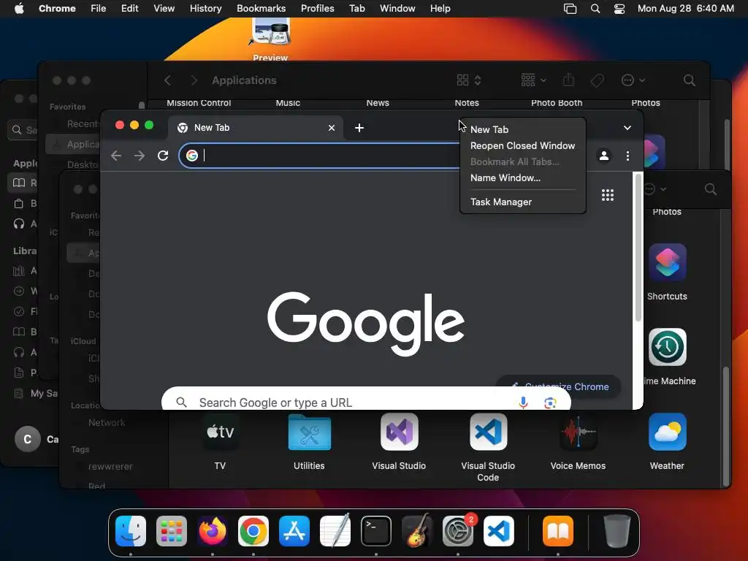Click the Finder forward arrow in Applications window
Viewport: 748px width, 561px height.
pyautogui.click(x=194, y=80)
